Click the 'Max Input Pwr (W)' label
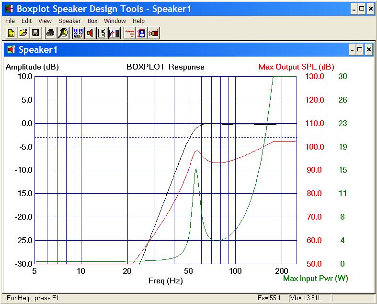 [x=316, y=279]
